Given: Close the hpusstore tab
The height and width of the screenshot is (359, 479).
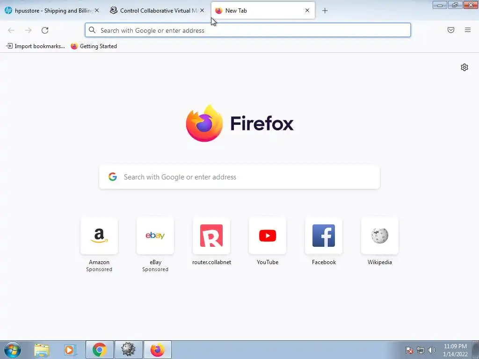Looking at the screenshot, I should [97, 10].
